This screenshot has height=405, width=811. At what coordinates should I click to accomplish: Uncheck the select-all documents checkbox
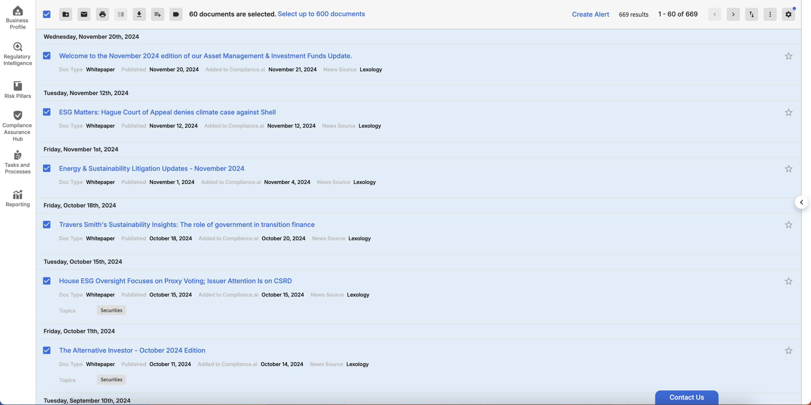point(47,14)
